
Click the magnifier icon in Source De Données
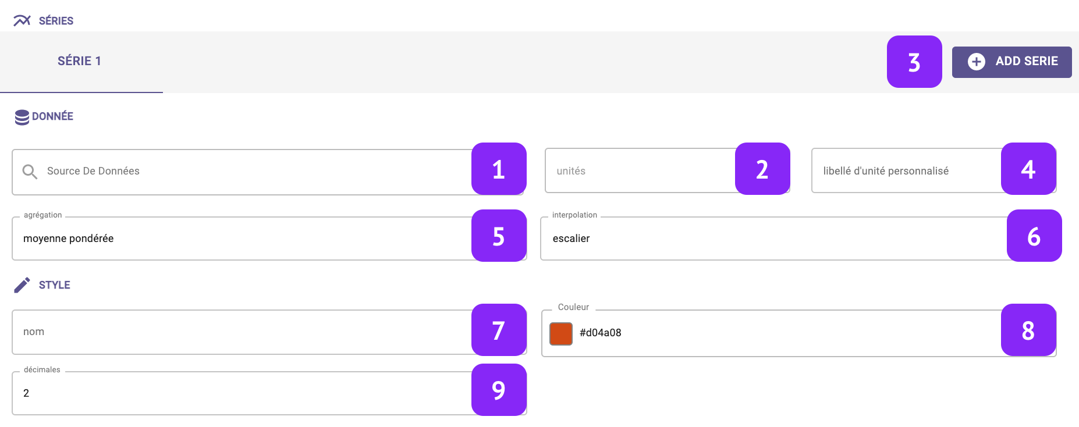point(30,172)
